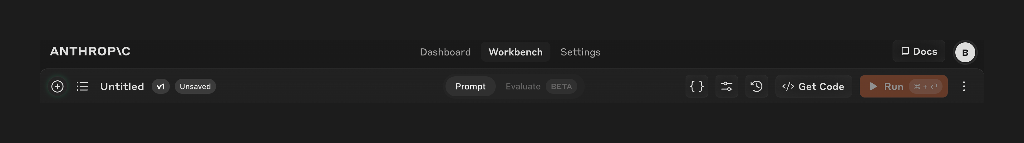Open the three-dot more options menu
This screenshot has height=143, width=1024.
coord(964,86)
